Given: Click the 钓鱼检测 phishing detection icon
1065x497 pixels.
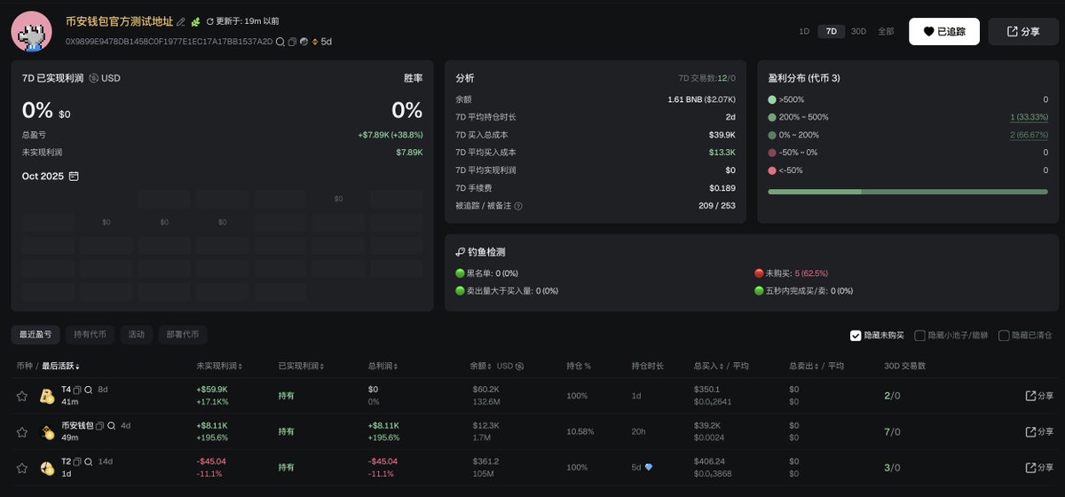Looking at the screenshot, I should 460,252.
